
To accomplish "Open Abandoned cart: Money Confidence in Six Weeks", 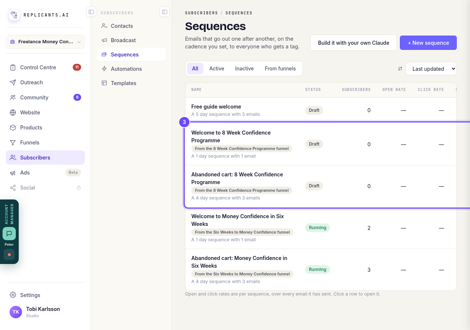I will [321, 269].
